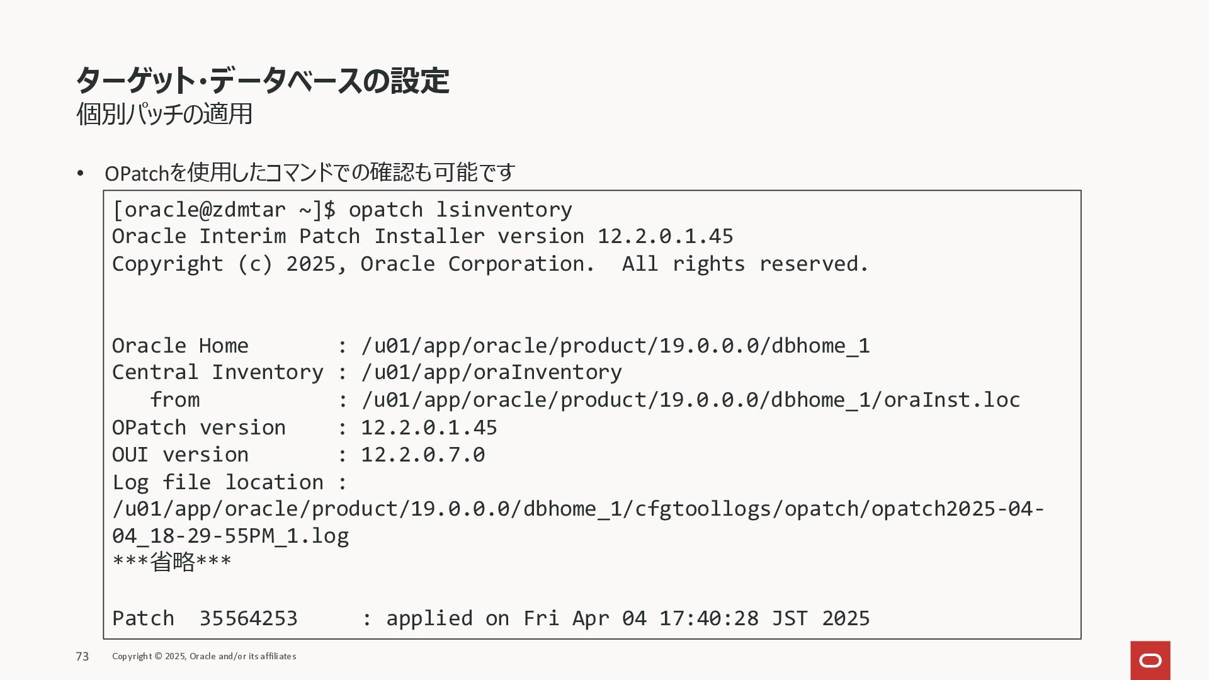Image resolution: width=1209 pixels, height=680 pixels.
Task: Click the 'OPatch version : 12.2.0.1.45' line
Action: coord(305,428)
